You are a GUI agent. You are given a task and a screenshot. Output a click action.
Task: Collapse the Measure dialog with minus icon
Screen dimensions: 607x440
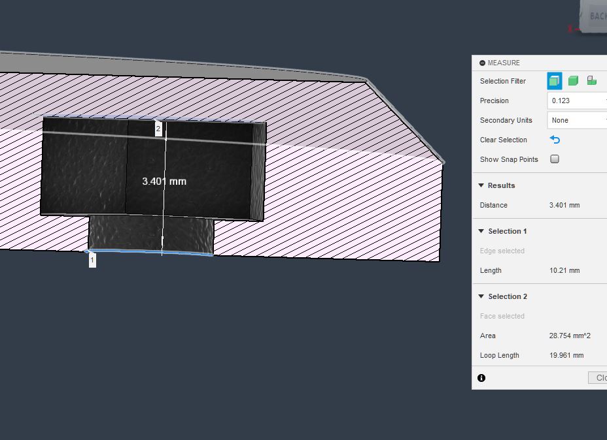[x=482, y=63]
